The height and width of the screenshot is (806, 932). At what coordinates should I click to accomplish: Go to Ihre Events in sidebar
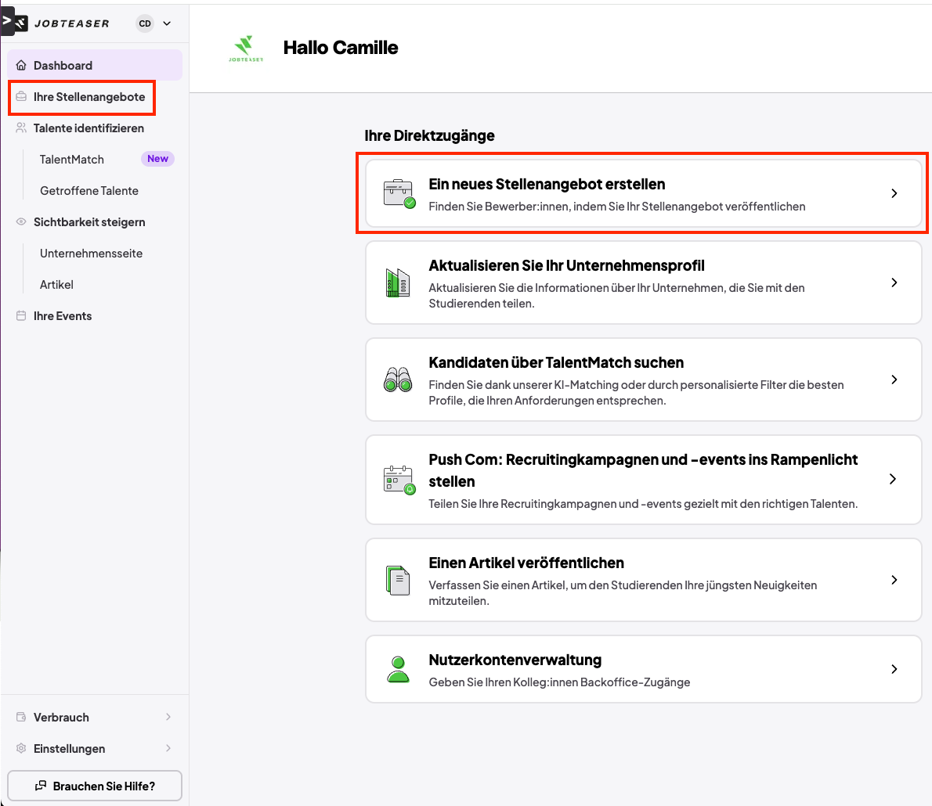(63, 316)
